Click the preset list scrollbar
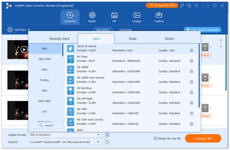The height and width of the screenshot is (150, 230). click(x=199, y=76)
